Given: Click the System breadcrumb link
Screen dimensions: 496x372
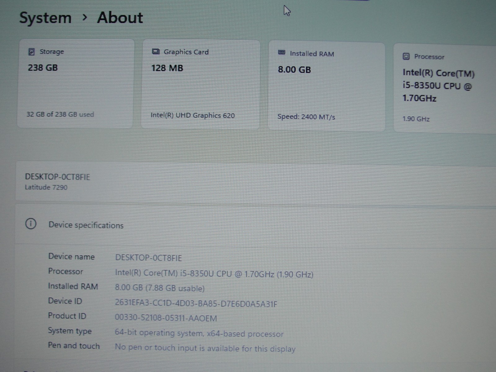Looking at the screenshot, I should 46,18.
